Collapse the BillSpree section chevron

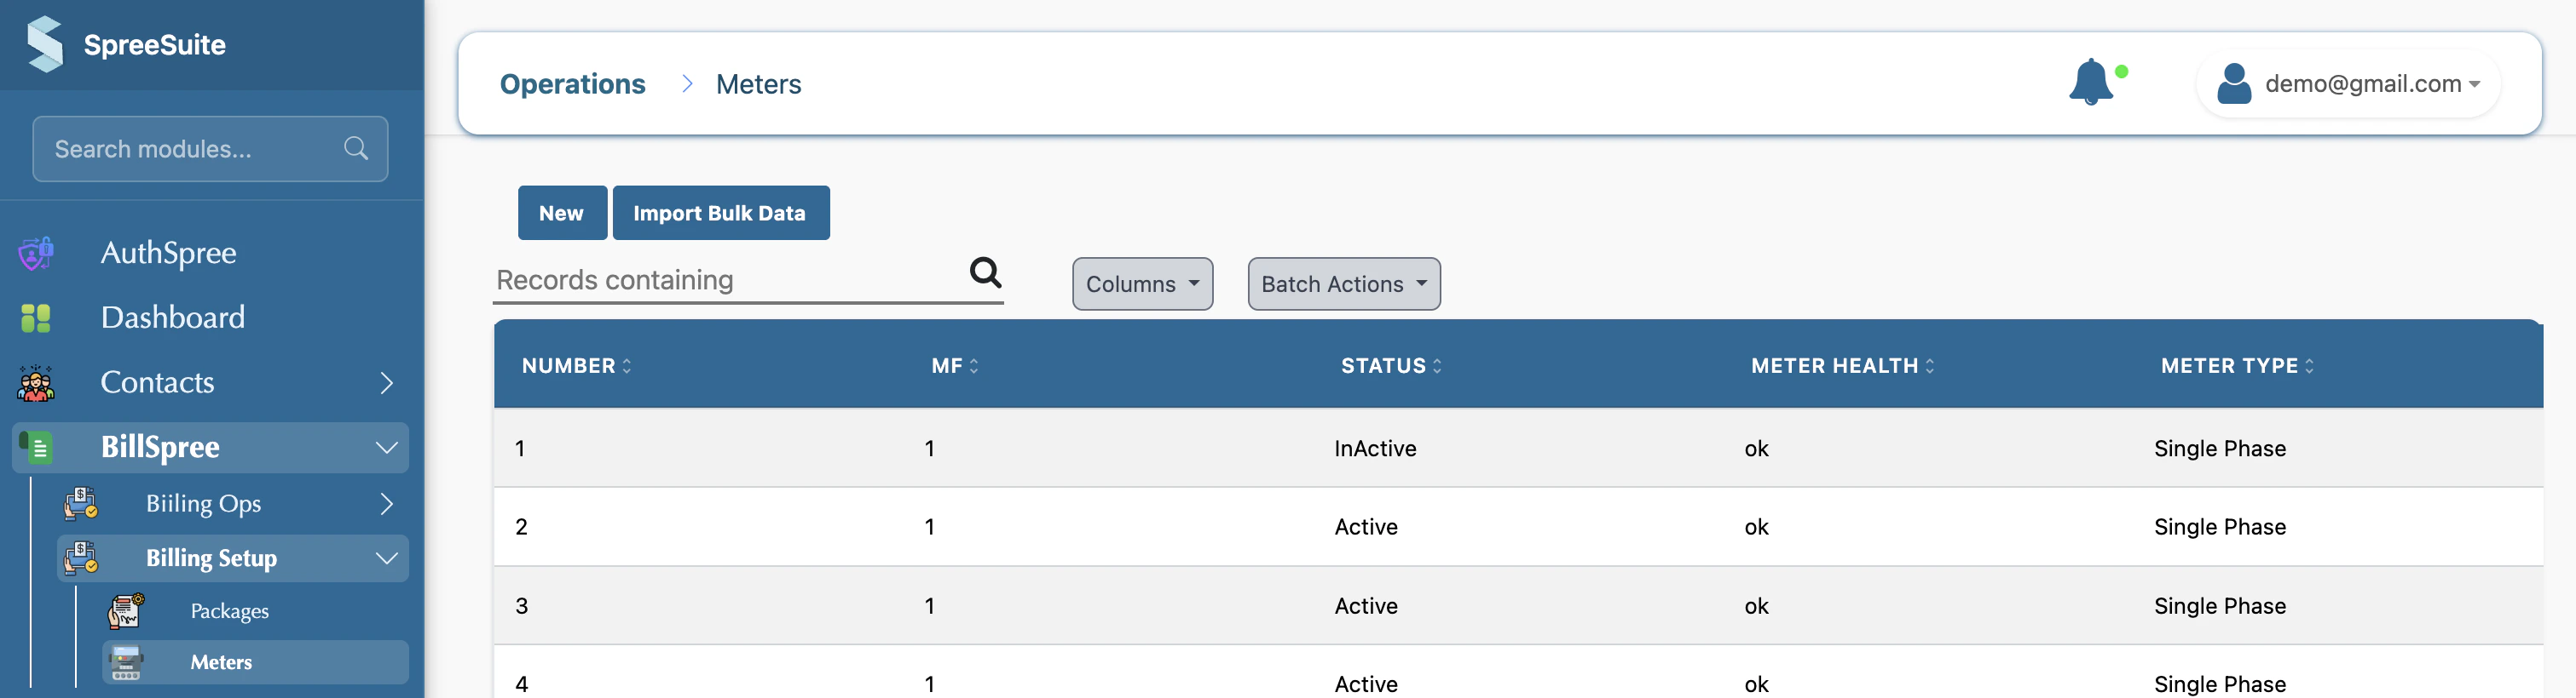(387, 448)
